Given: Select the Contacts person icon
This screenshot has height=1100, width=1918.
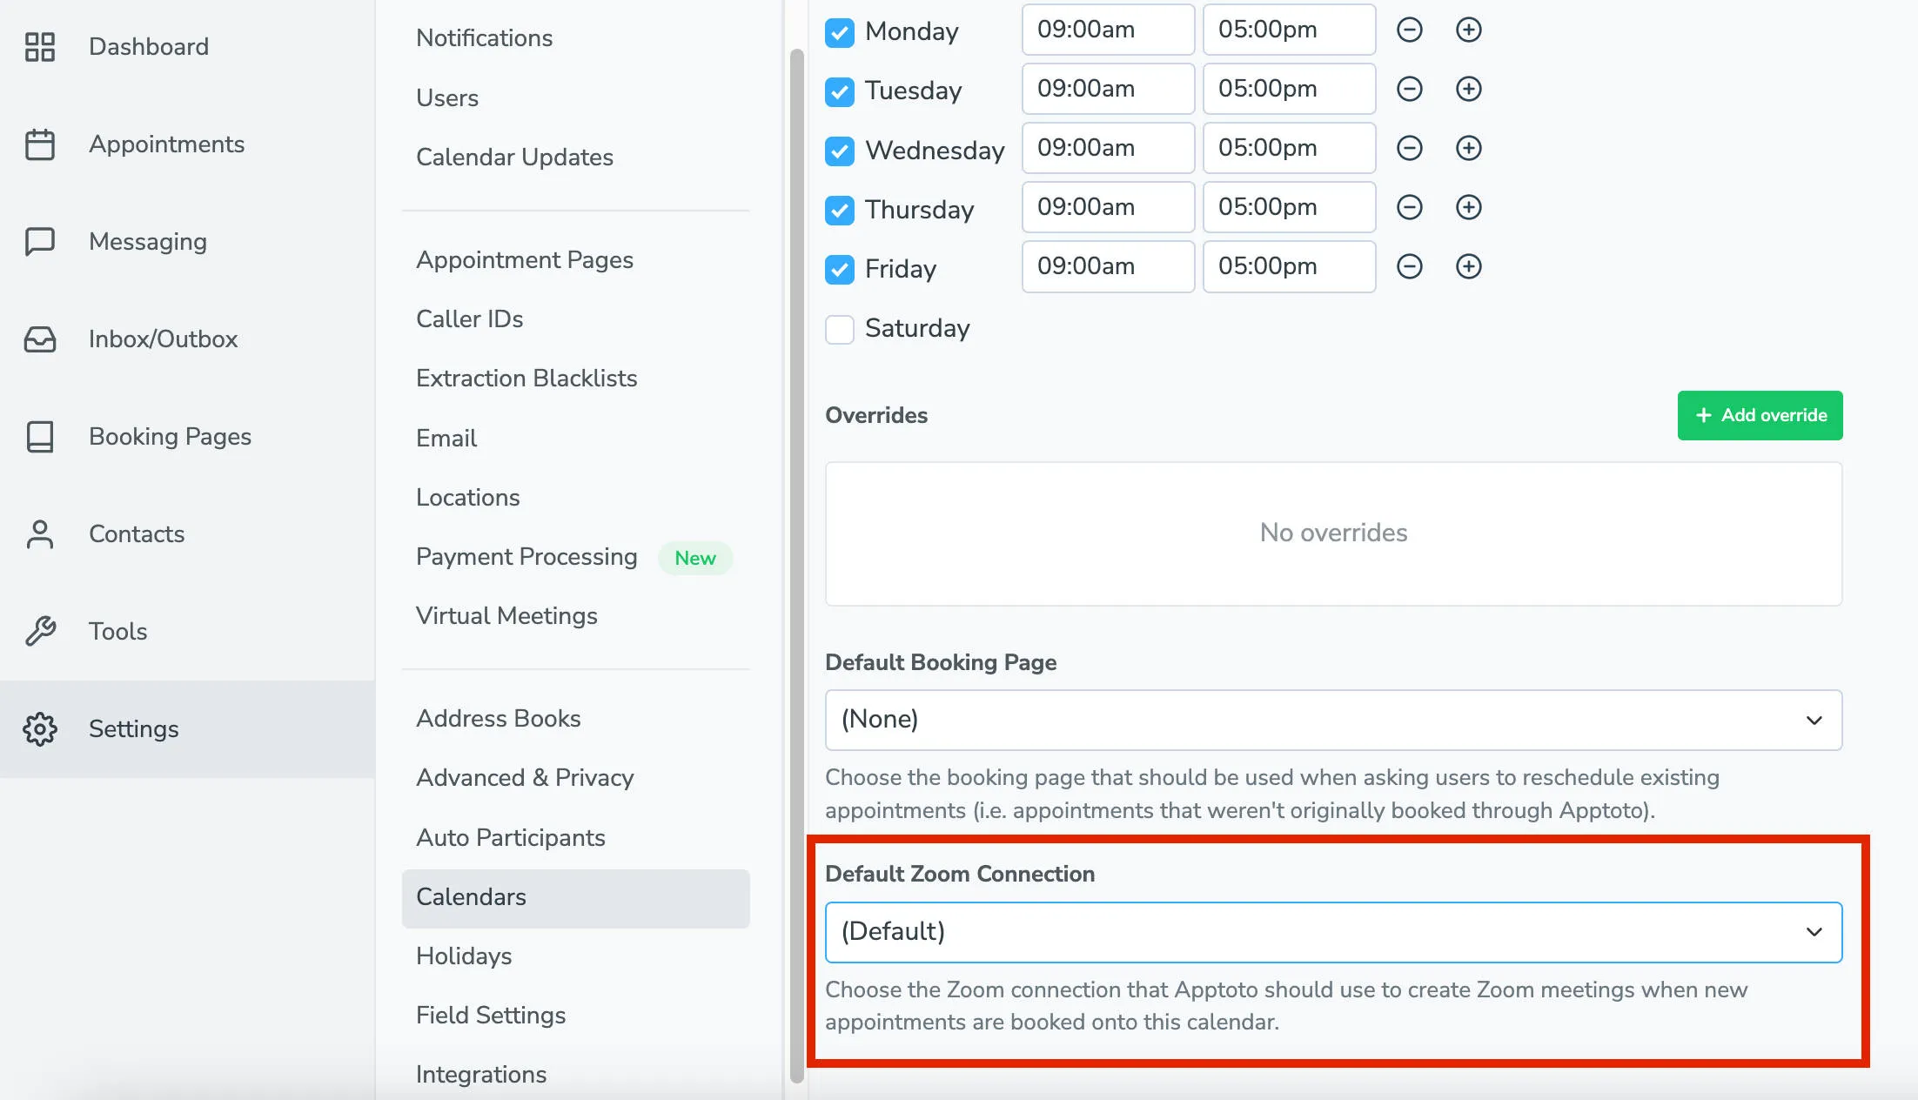Looking at the screenshot, I should (x=38, y=534).
